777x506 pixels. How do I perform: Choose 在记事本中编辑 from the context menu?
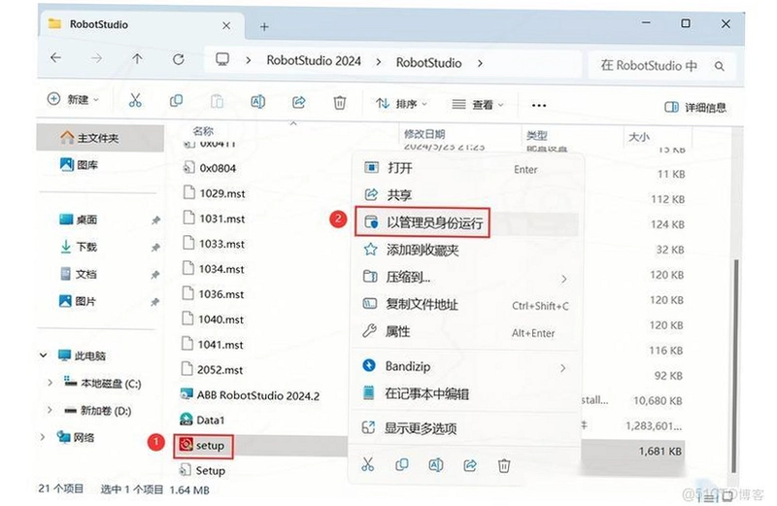point(466,393)
